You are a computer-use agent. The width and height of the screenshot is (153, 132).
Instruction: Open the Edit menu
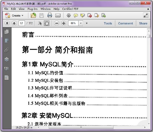(x=13, y=9)
